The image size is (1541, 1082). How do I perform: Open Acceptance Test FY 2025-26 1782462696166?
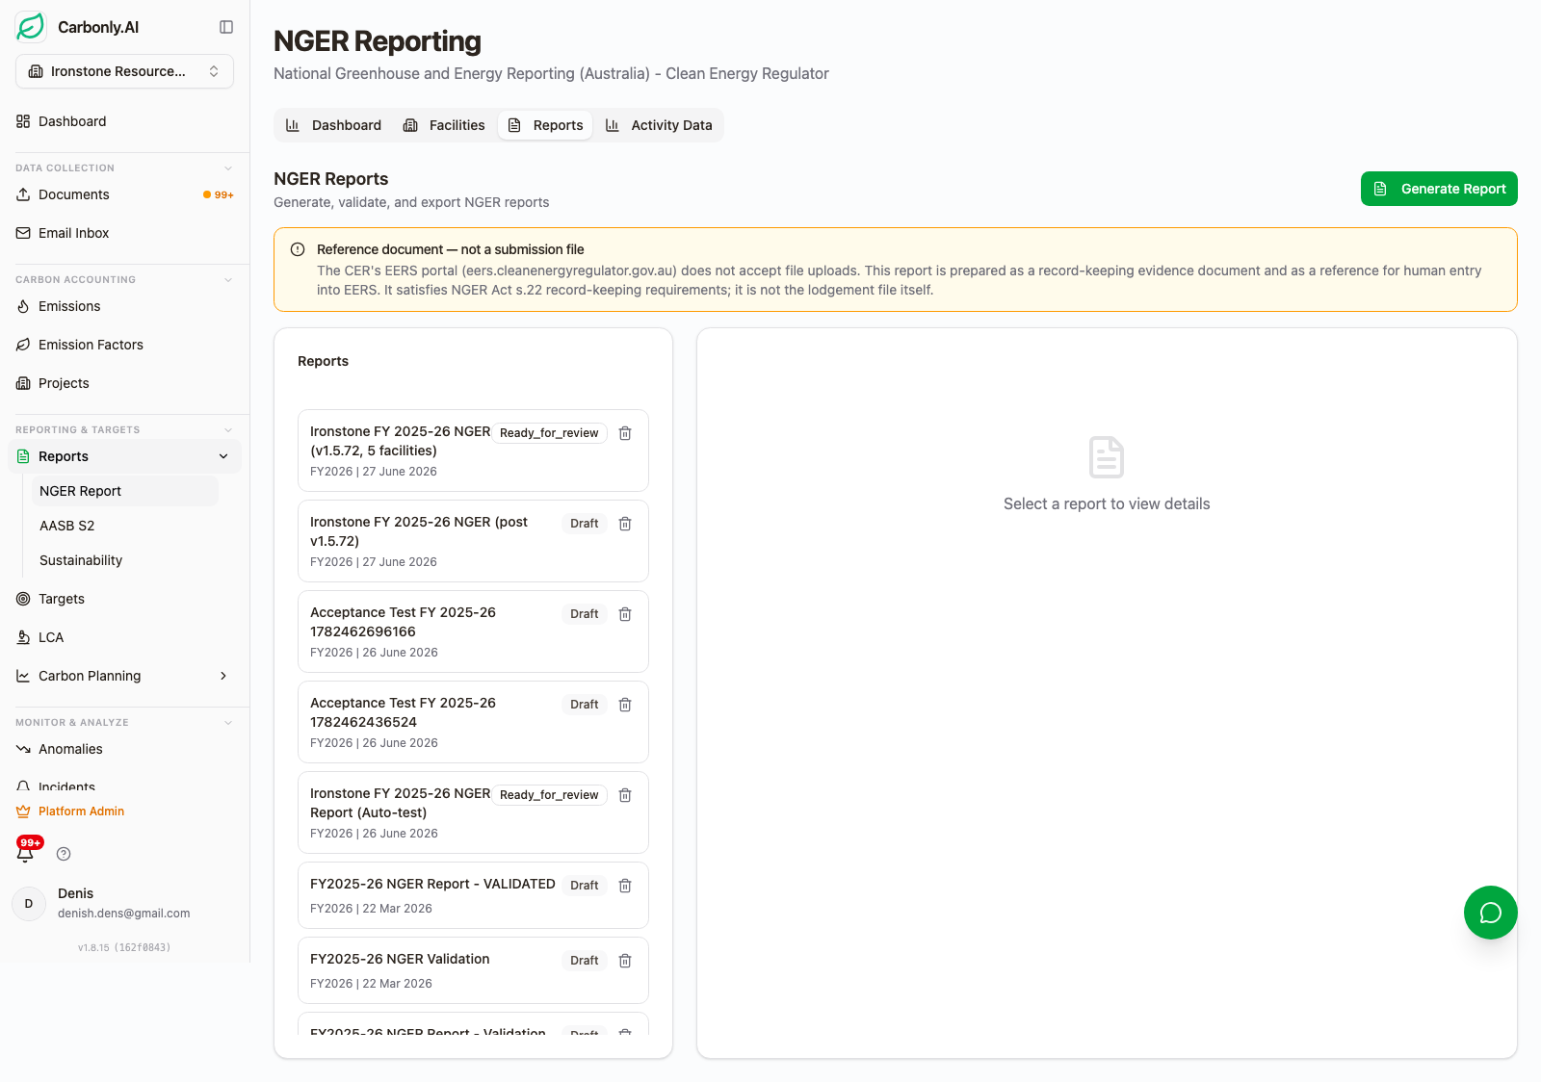click(473, 631)
